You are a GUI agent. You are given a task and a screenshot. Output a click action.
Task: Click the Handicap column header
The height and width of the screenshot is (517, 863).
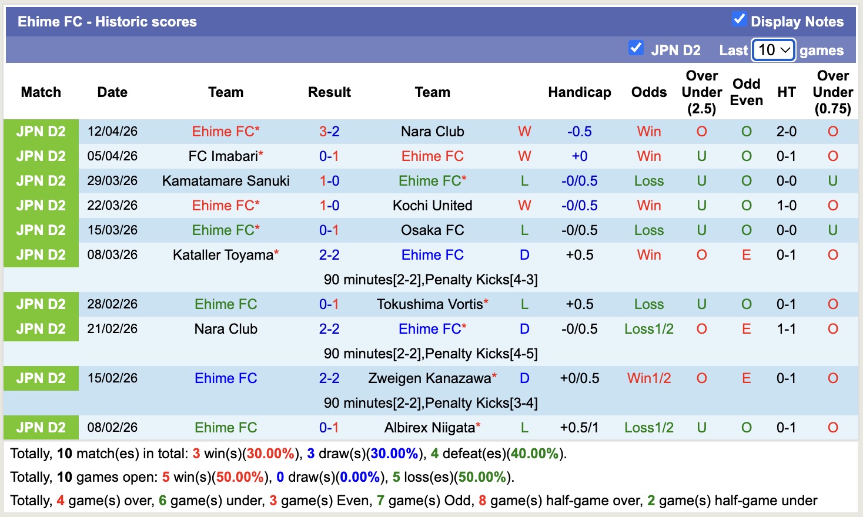580,92
